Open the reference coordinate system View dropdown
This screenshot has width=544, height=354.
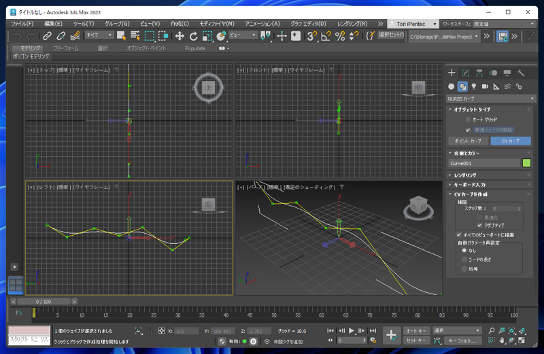[243, 35]
